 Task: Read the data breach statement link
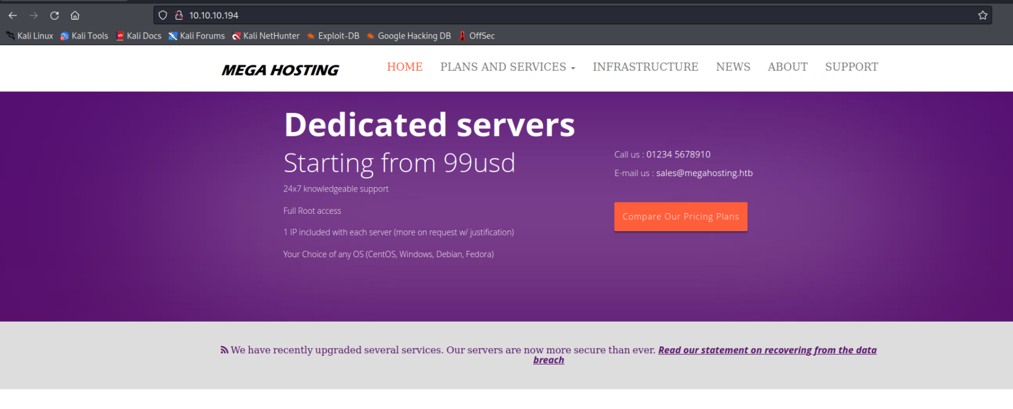point(767,350)
